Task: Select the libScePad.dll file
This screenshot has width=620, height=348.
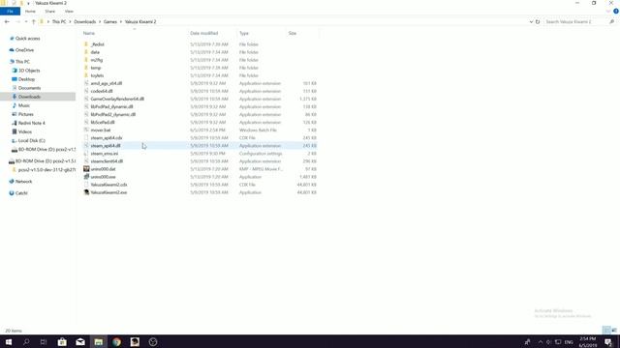Action: (103, 123)
